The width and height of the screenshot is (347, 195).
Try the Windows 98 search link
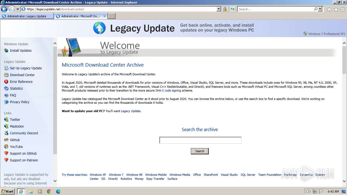[x=134, y=175]
